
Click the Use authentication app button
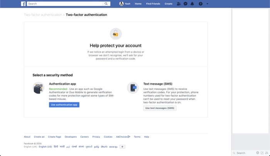64,105
